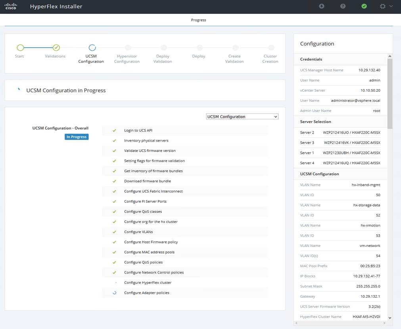Select Subnet Mask 255.255.255.0 value
This screenshot has height=329, width=401.
click(x=368, y=286)
